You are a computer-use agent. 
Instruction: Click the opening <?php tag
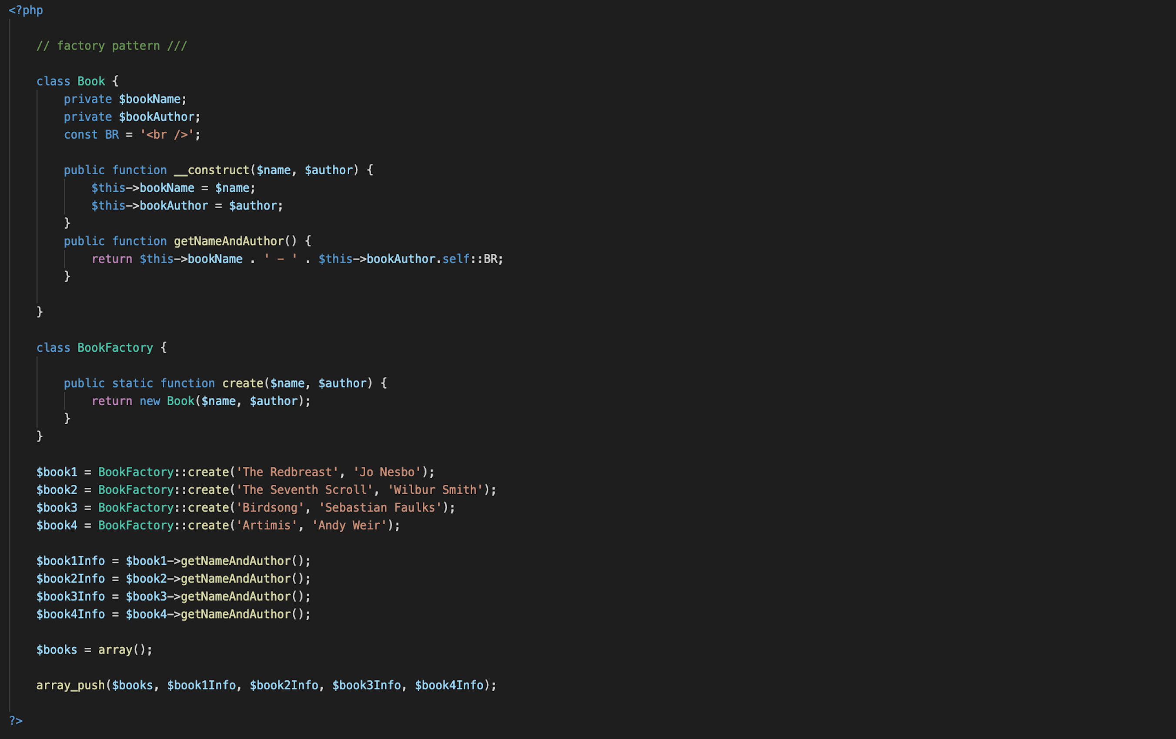pos(26,10)
